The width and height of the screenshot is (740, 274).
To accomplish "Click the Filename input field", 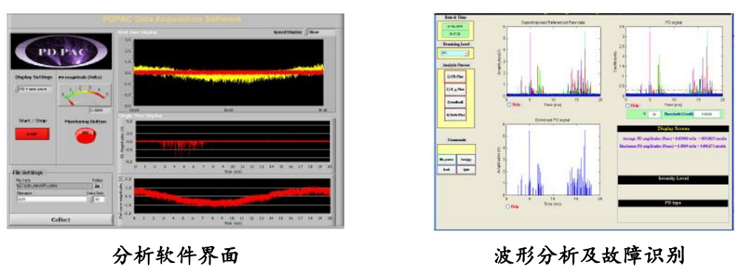I will click(x=52, y=199).
